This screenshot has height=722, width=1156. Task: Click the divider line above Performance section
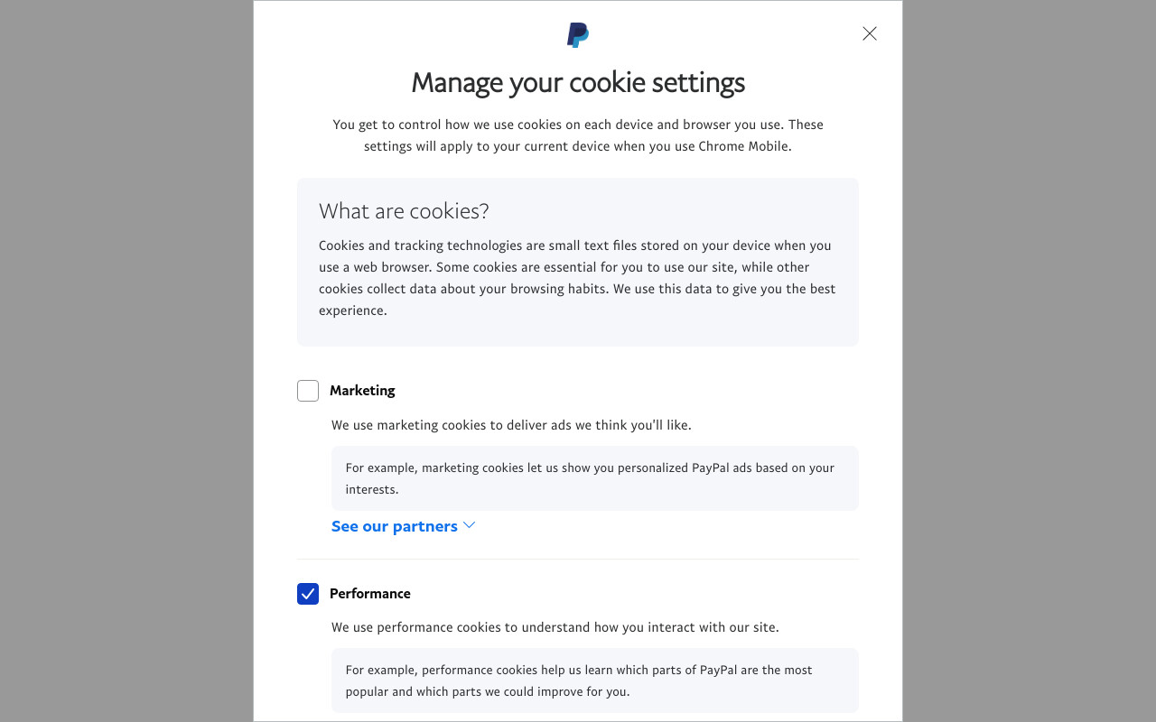(x=578, y=559)
